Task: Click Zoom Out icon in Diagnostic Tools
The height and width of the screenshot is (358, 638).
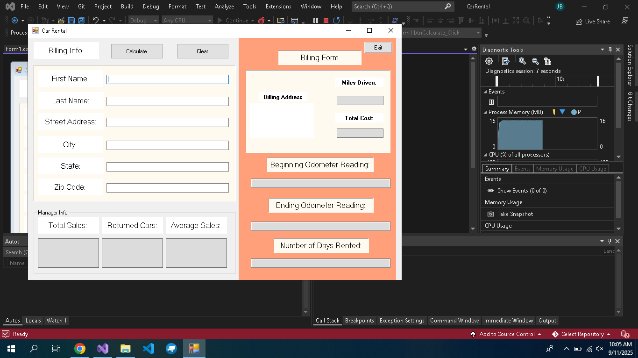Action: pyautogui.click(x=535, y=61)
